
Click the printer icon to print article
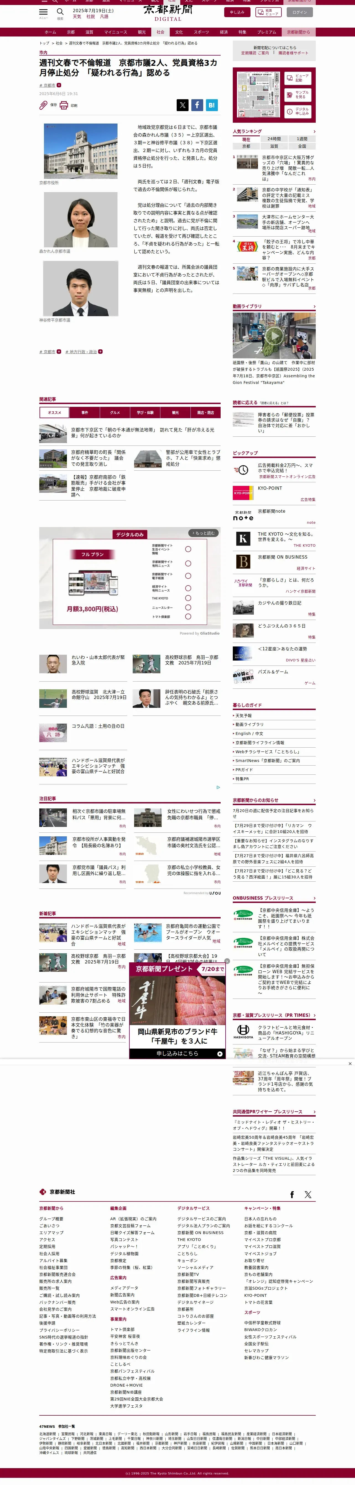click(x=64, y=105)
